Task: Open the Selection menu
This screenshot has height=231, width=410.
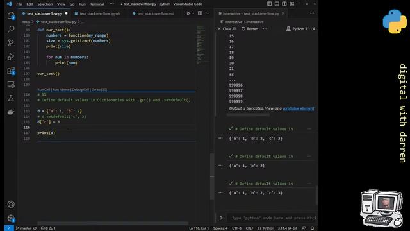Action: coord(45,4)
